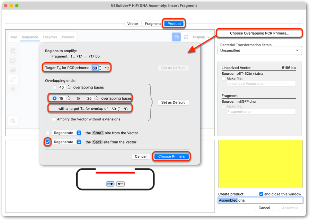Open Regenerate dropdown for SmaI site
The width and height of the screenshot is (310, 220).
click(x=67, y=133)
